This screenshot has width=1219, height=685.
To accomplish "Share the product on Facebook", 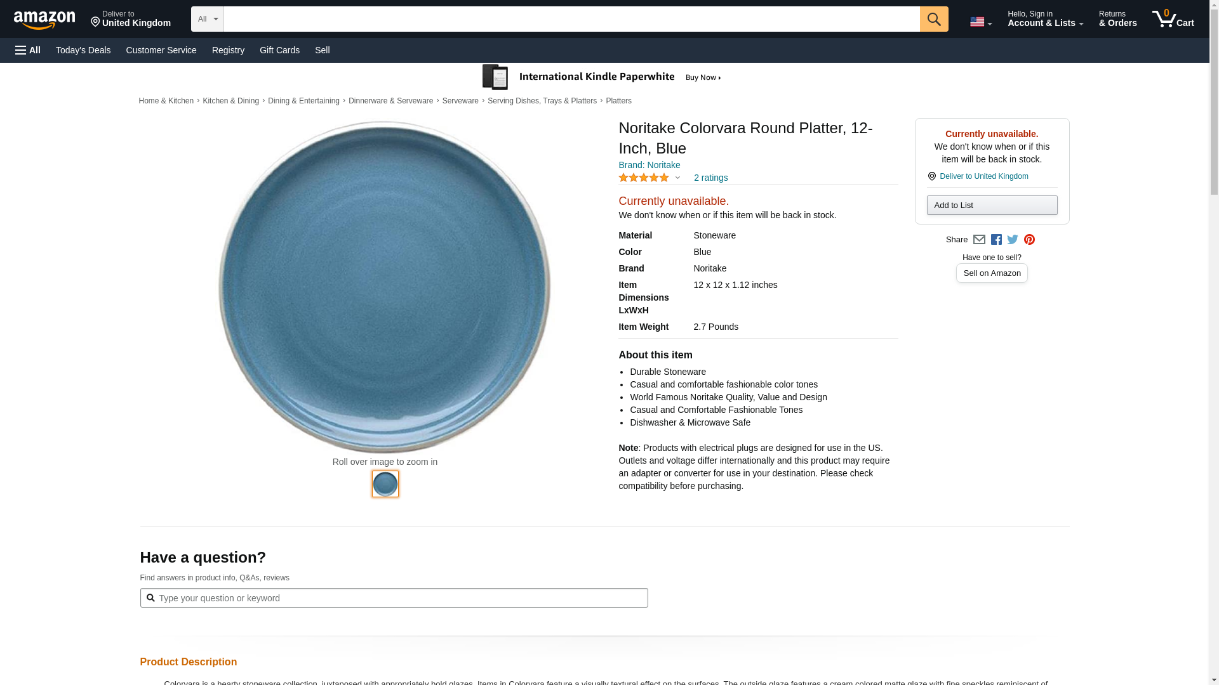I will (x=996, y=240).
